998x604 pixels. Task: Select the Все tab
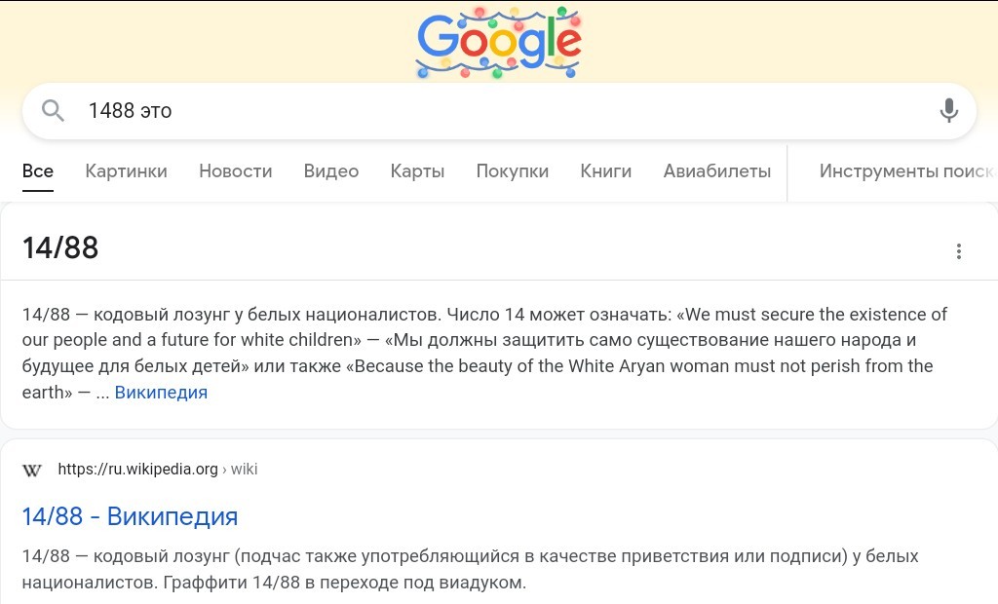(x=38, y=170)
